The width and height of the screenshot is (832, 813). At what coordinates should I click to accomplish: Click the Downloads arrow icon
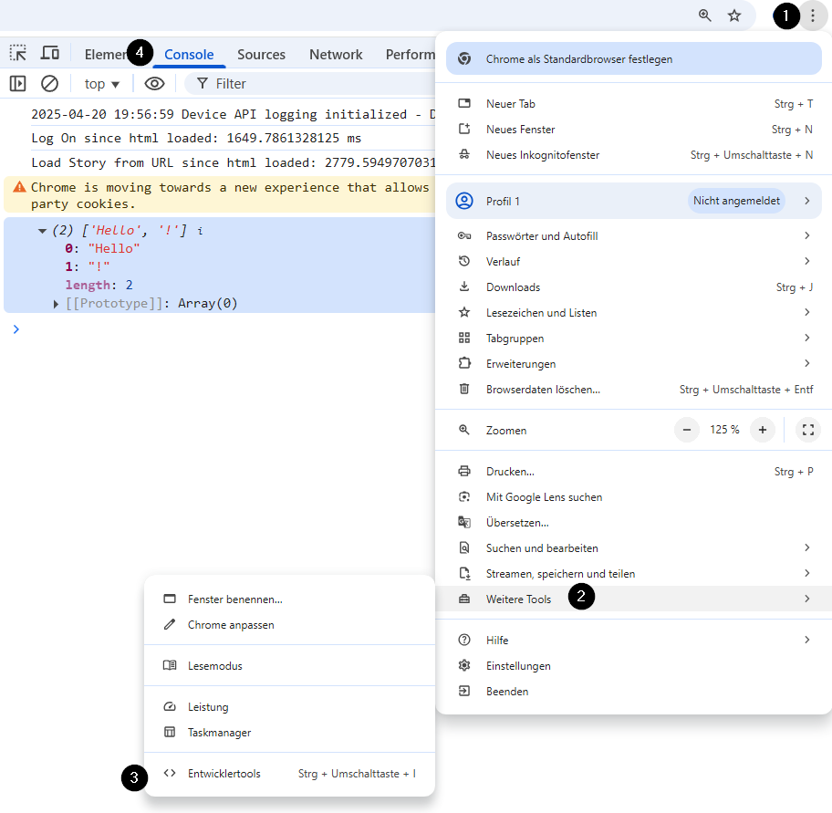click(x=464, y=287)
